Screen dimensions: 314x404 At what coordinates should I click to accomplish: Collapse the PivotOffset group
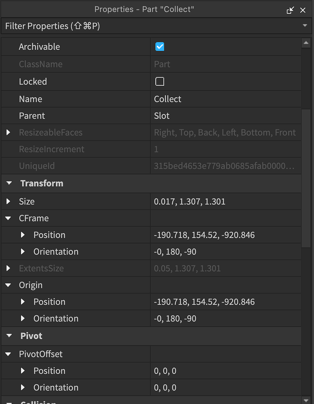coord(9,354)
